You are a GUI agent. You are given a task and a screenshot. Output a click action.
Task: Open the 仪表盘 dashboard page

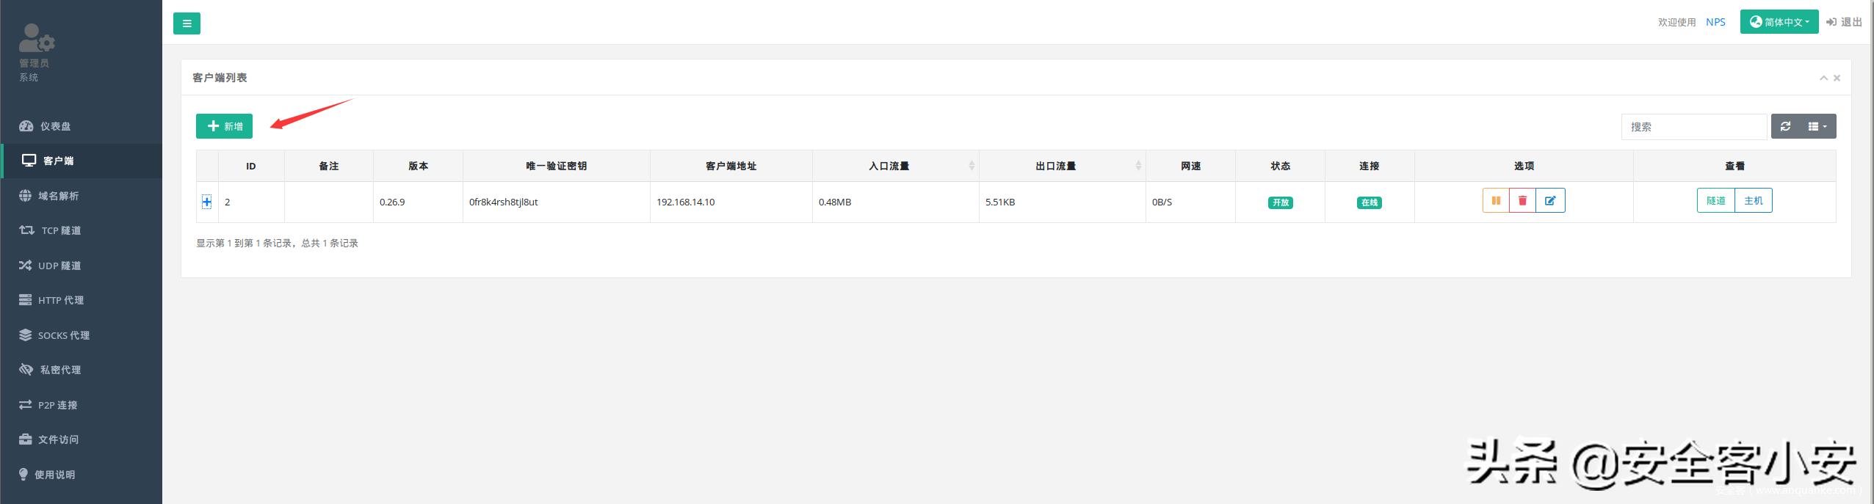pyautogui.click(x=81, y=126)
